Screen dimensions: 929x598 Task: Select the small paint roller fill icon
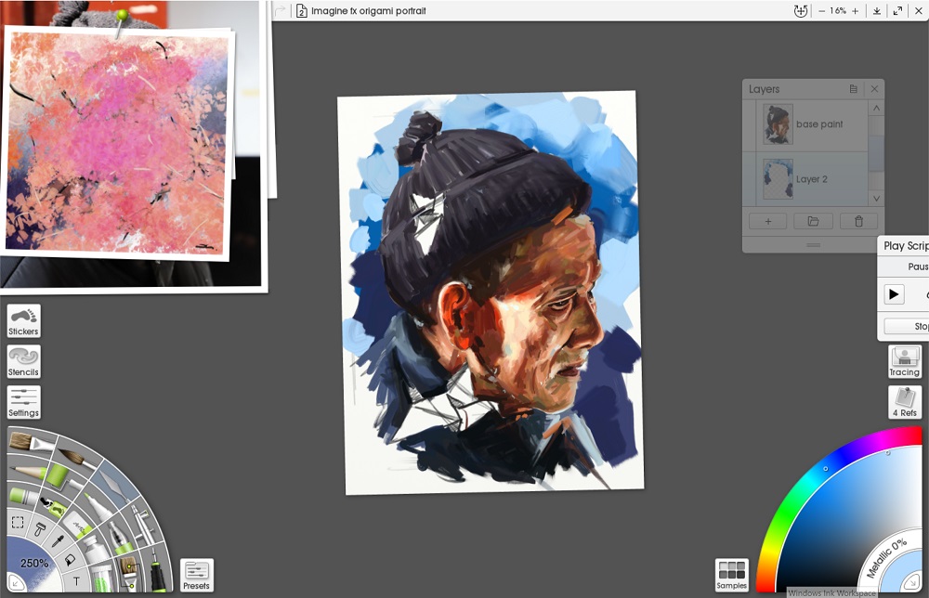coord(40,528)
